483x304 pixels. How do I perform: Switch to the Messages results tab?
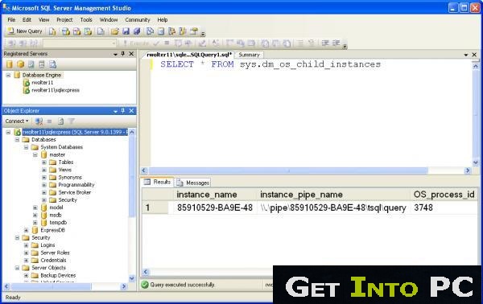pos(193,183)
